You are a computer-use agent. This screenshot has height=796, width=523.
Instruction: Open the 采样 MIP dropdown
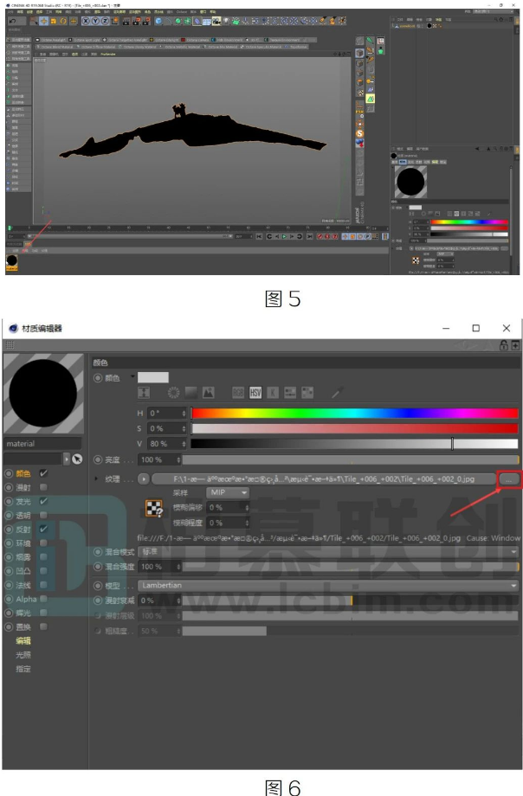[x=228, y=492]
